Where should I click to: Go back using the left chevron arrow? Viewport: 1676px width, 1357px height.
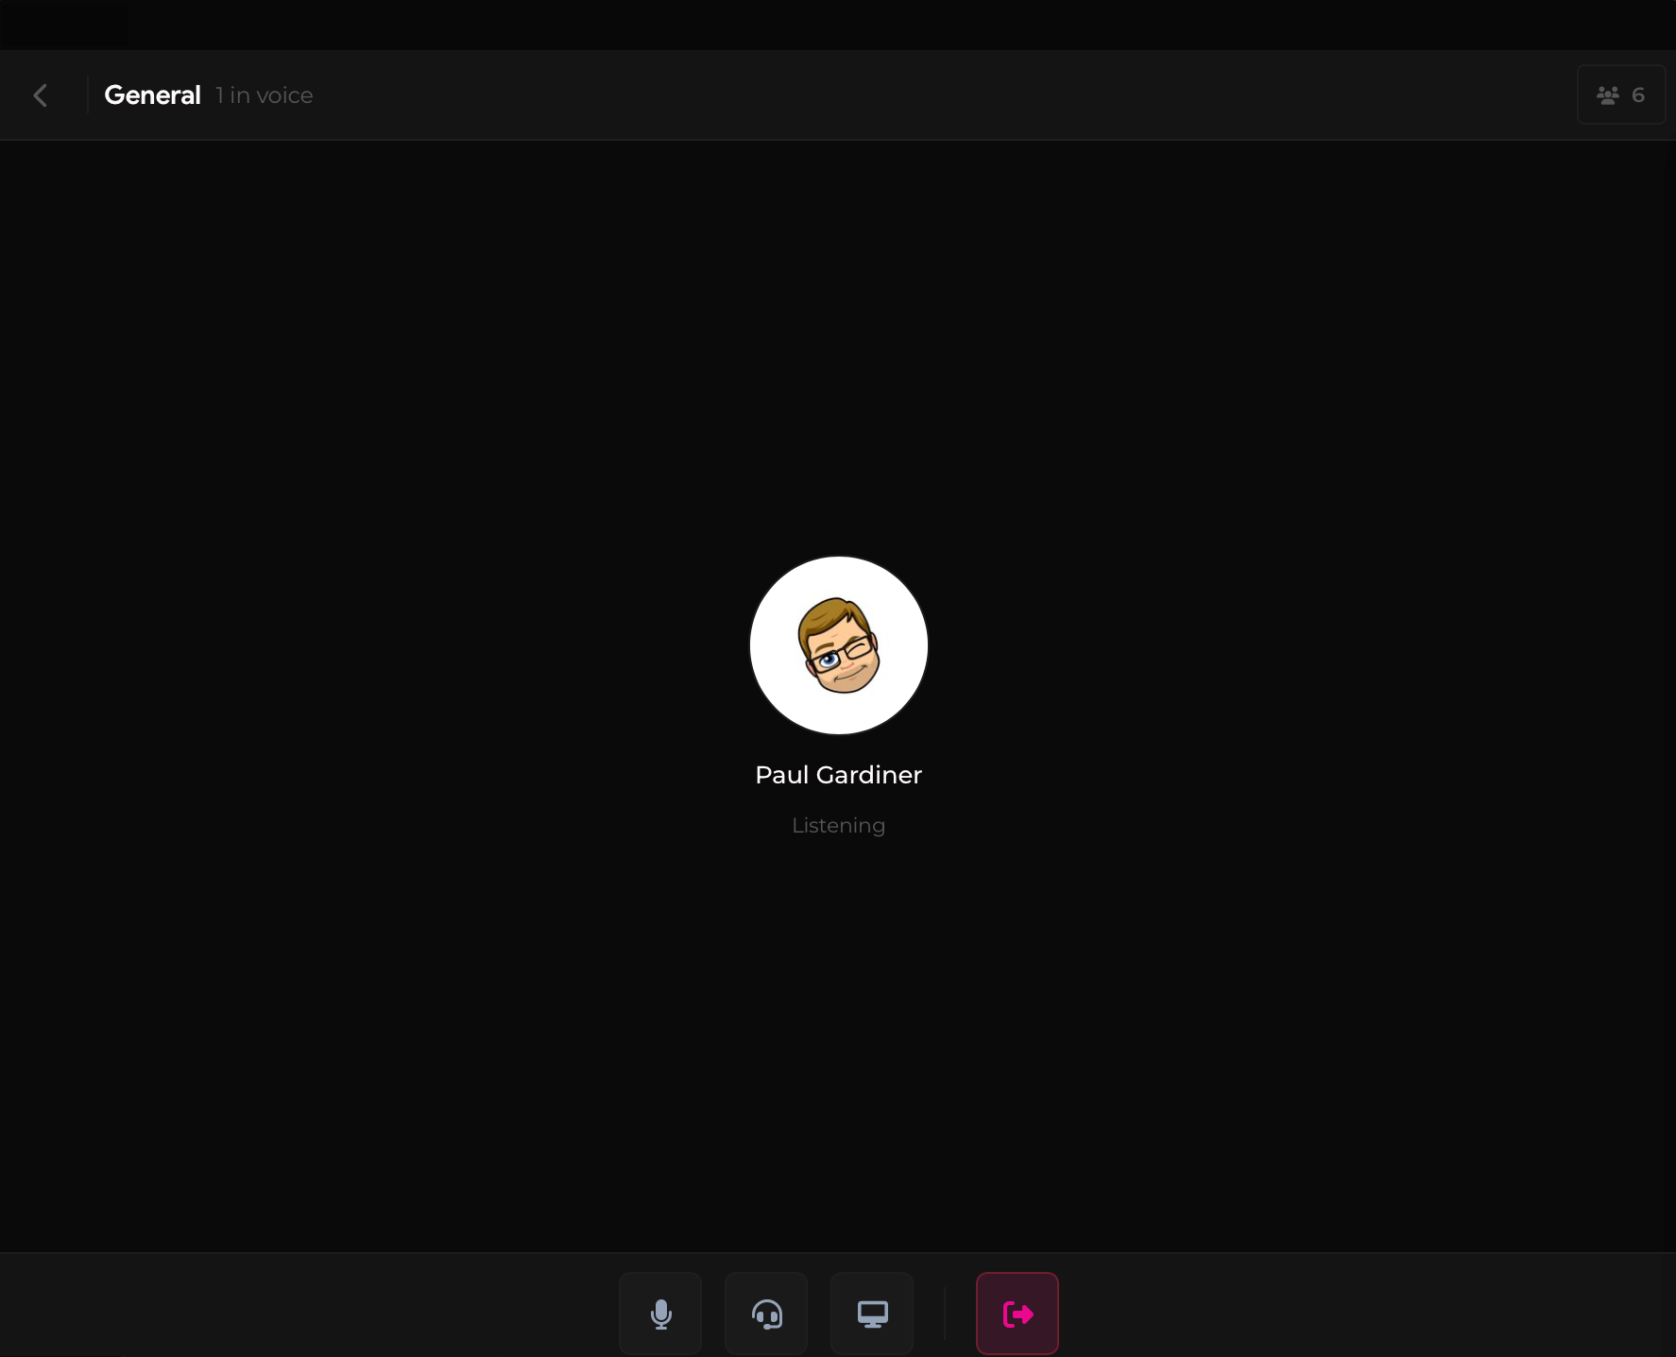41,95
